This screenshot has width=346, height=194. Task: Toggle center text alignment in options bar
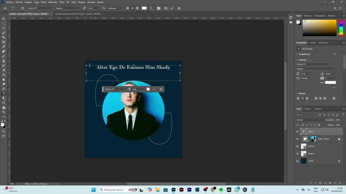pos(132,8)
